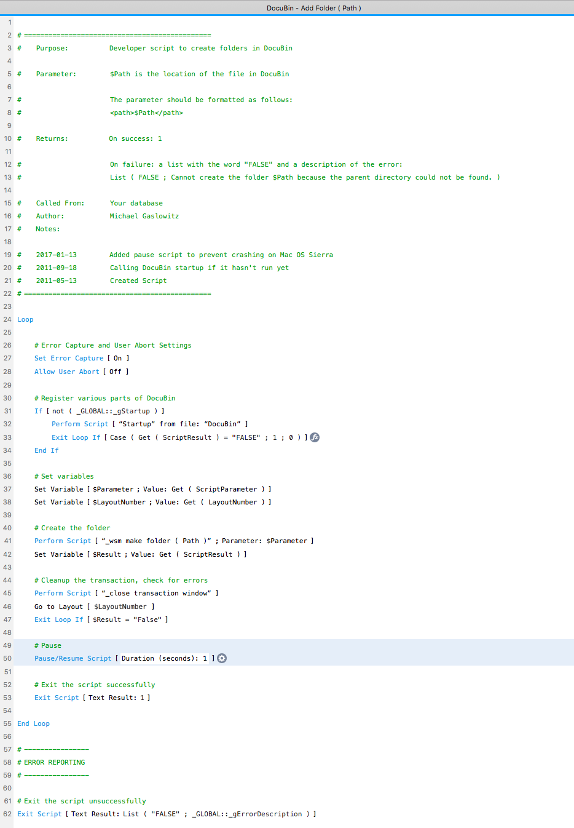The image size is (574, 828).
Task: Select the Go to Layout $LayoutNumber step
Action: click(x=94, y=607)
